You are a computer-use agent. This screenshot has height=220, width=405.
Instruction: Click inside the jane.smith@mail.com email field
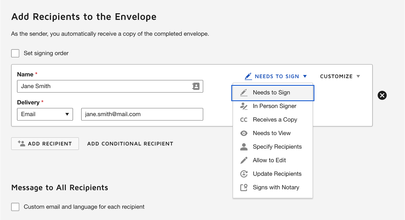point(142,114)
